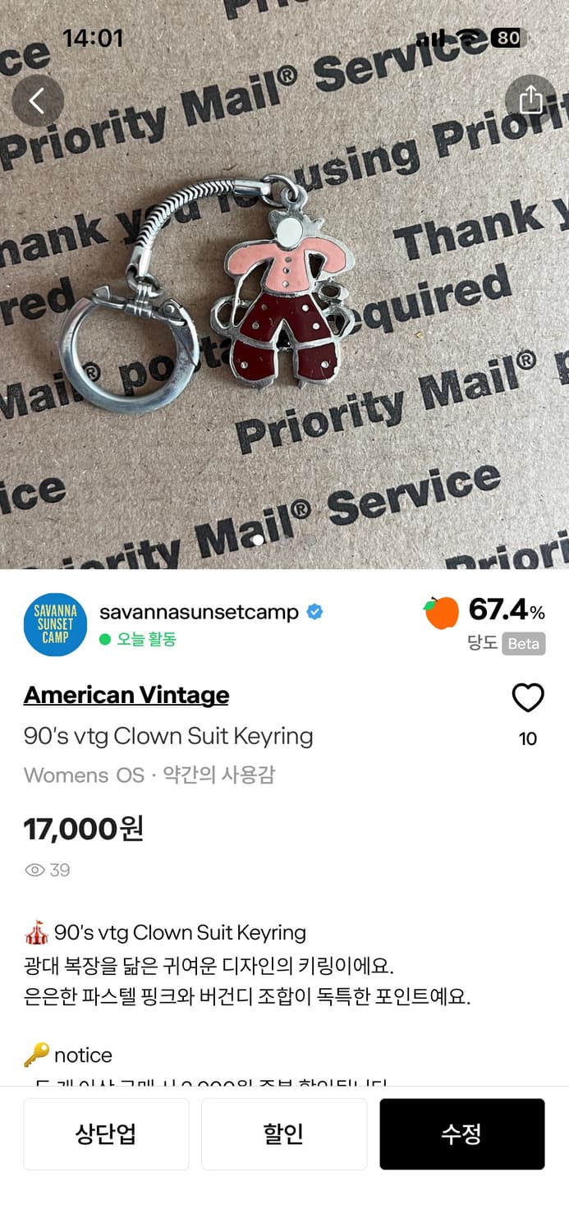569x1232 pixels.
Task: Tap the blue verified badge
Action: 314,612
